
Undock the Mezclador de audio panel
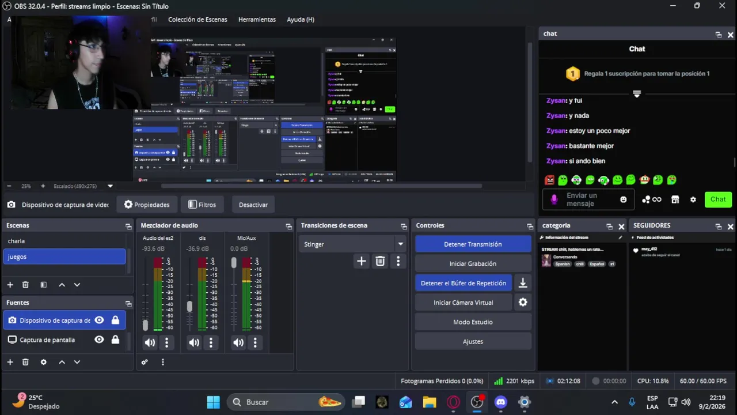(288, 226)
